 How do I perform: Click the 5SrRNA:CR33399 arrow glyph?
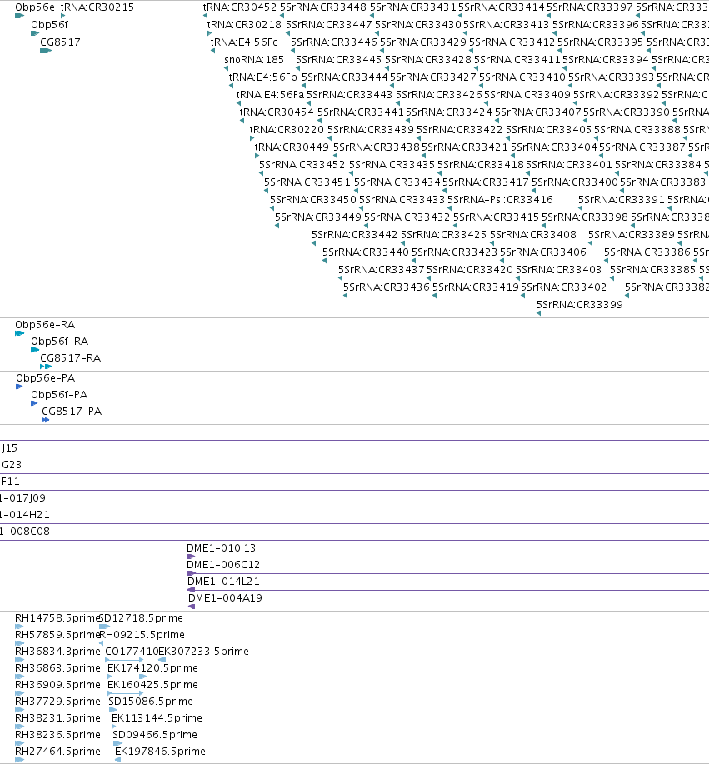click(x=538, y=313)
